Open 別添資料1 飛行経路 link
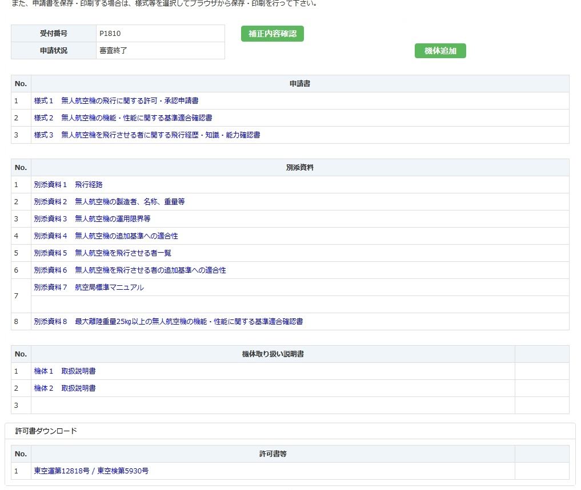581x490 pixels. pyautogui.click(x=68, y=185)
